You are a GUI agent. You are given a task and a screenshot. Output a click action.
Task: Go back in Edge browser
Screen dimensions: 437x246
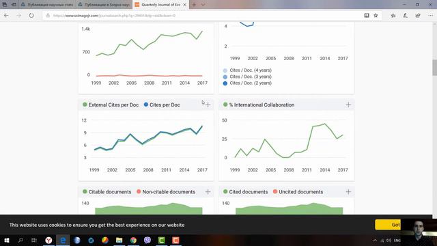coord(6,16)
